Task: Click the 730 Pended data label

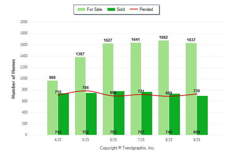Action: coord(196,91)
